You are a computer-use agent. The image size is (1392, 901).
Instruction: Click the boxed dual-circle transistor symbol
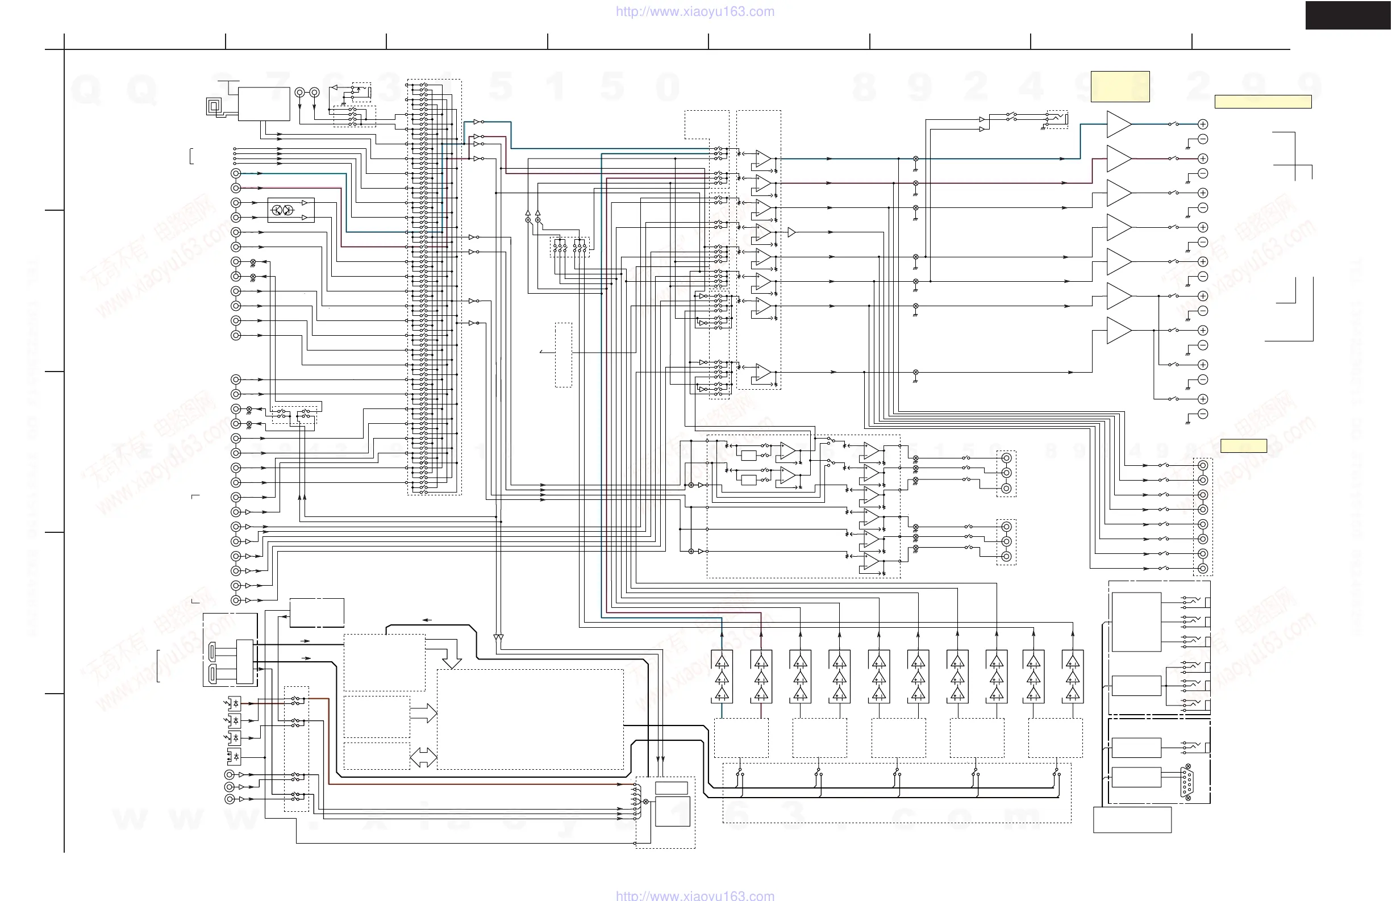[x=283, y=211]
